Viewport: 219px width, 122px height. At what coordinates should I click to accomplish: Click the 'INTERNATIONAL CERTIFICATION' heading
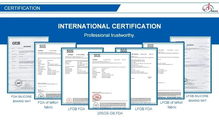click(x=109, y=26)
